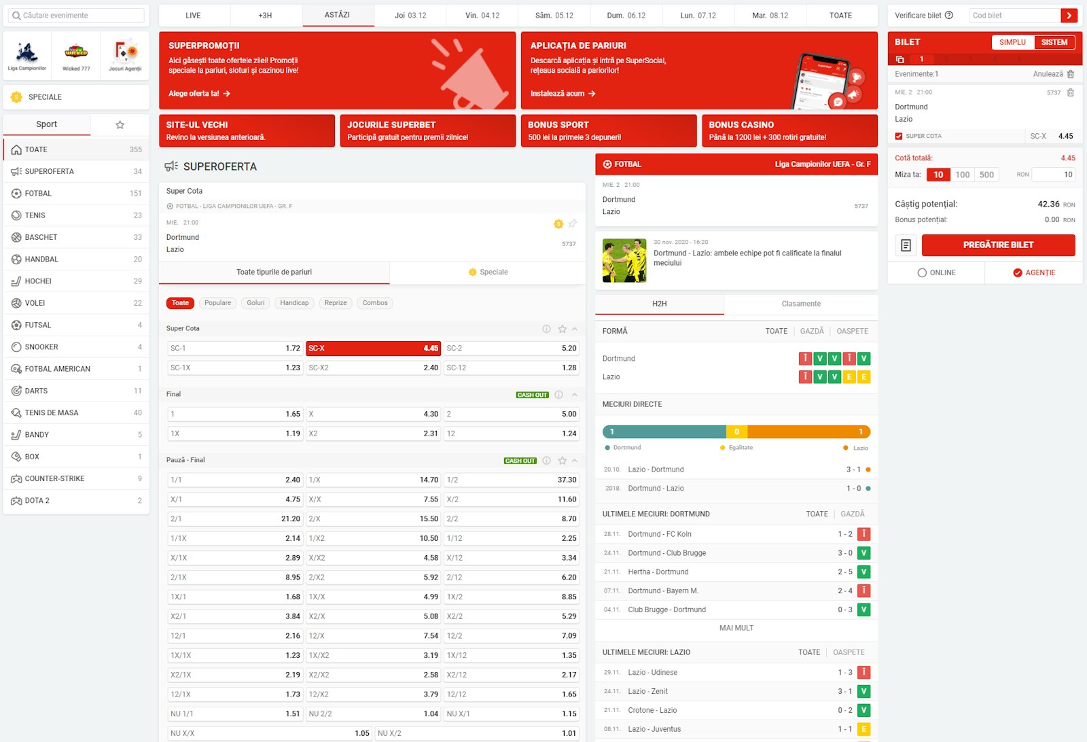
Task: Favorite the Super Cota market with star
Action: coord(562,329)
